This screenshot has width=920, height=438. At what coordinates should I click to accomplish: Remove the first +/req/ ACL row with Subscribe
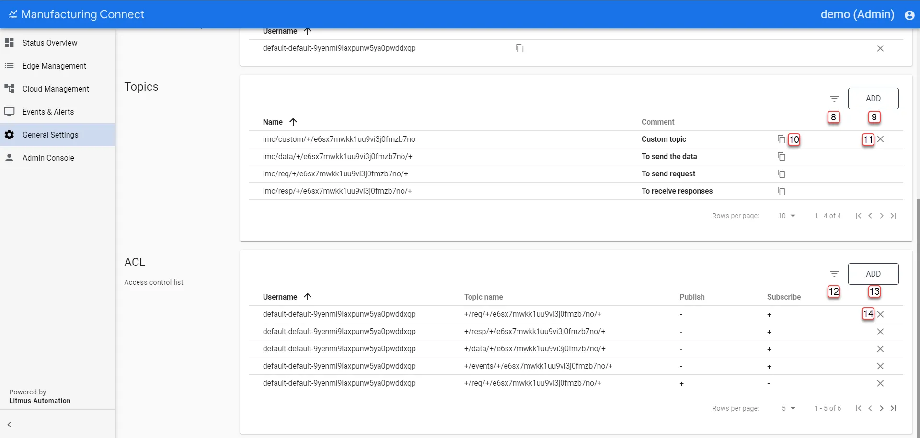(880, 314)
